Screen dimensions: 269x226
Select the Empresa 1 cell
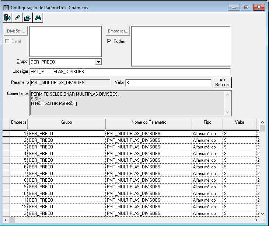(18, 134)
